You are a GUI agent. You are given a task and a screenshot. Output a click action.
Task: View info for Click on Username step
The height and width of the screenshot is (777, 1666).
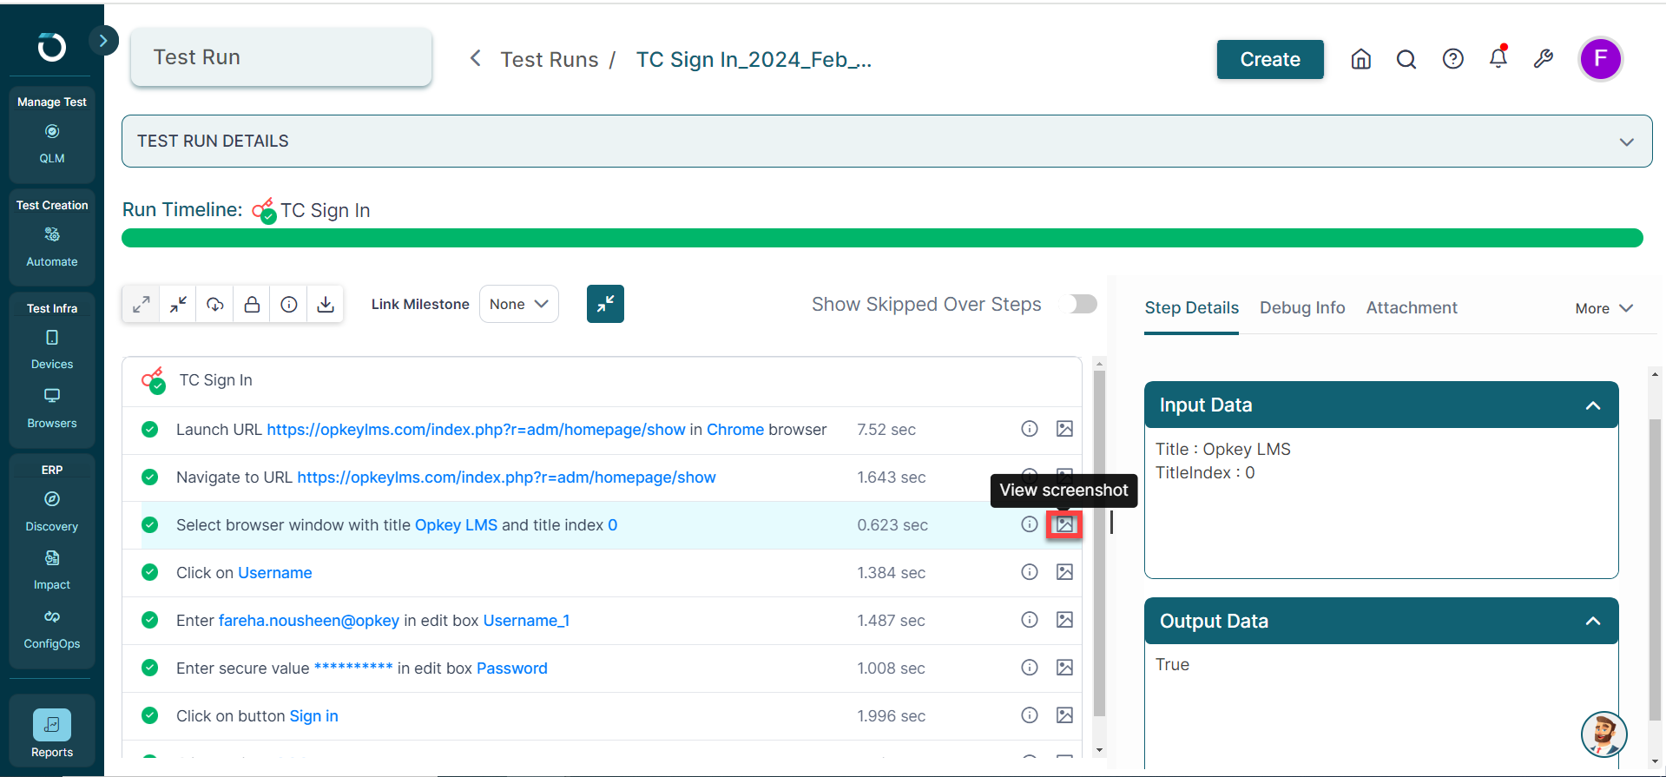click(x=1030, y=572)
